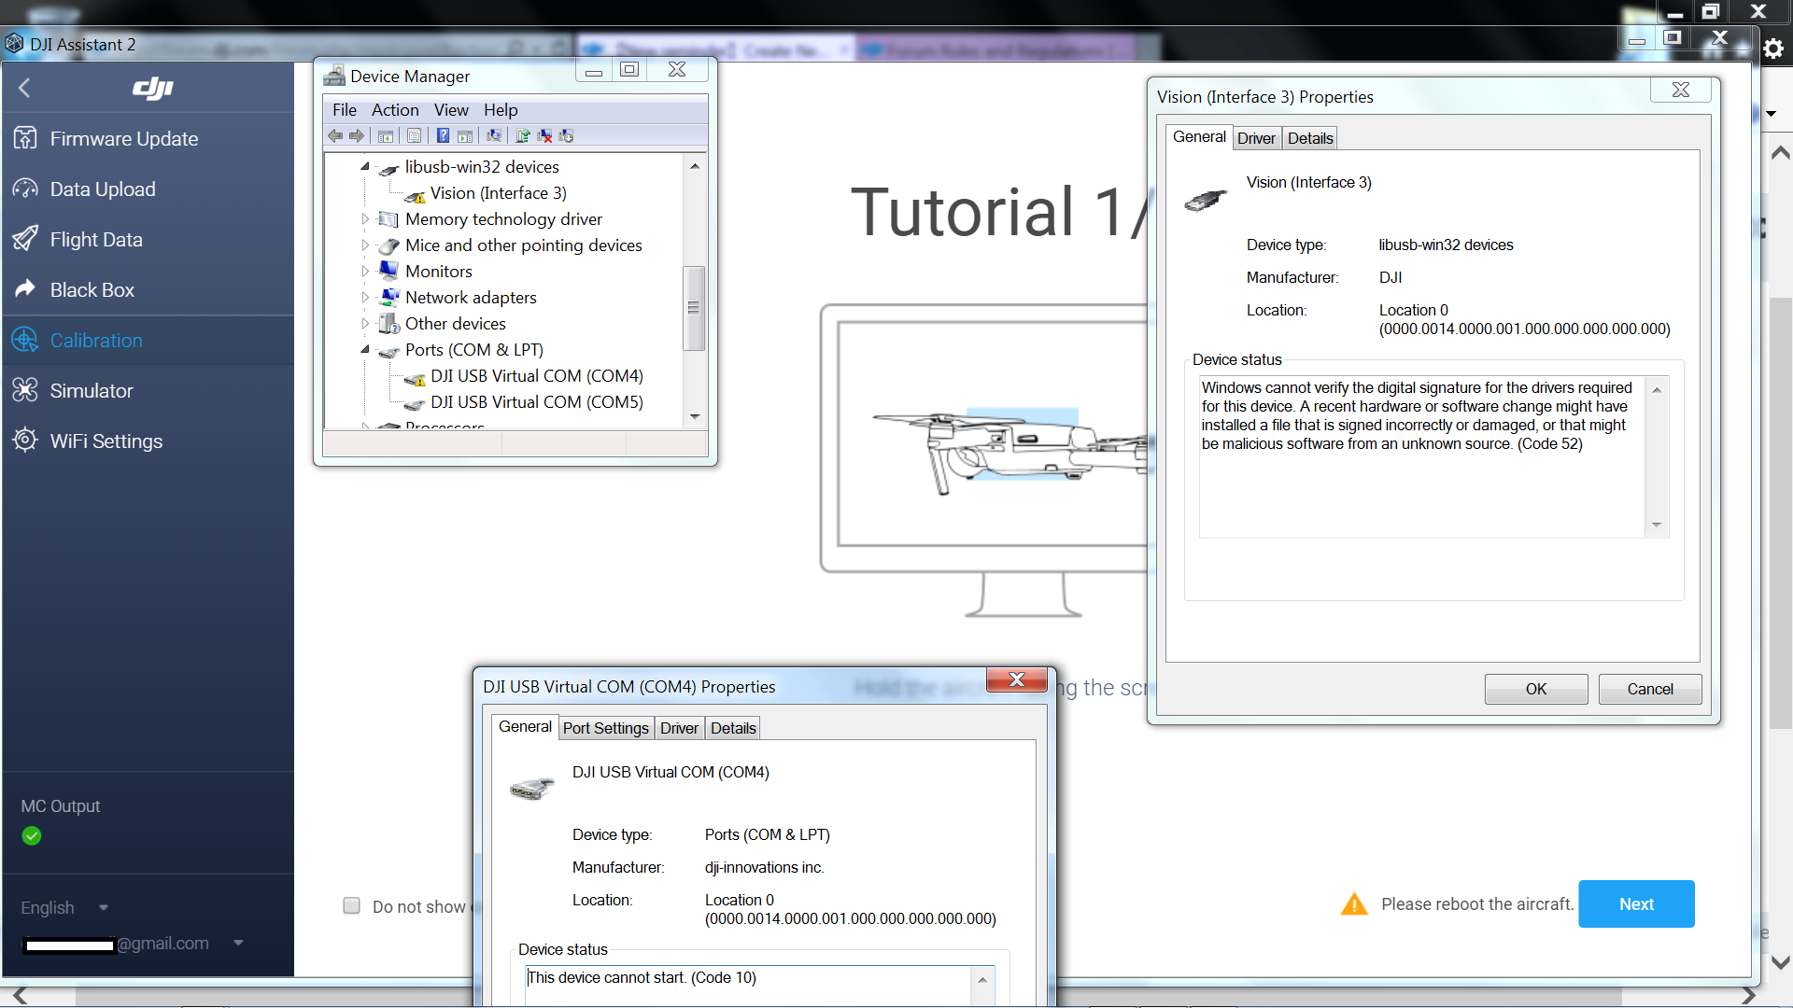The height and width of the screenshot is (1008, 1793).
Task: Expand the libusb-win32 devices tree item
Action: click(x=368, y=166)
